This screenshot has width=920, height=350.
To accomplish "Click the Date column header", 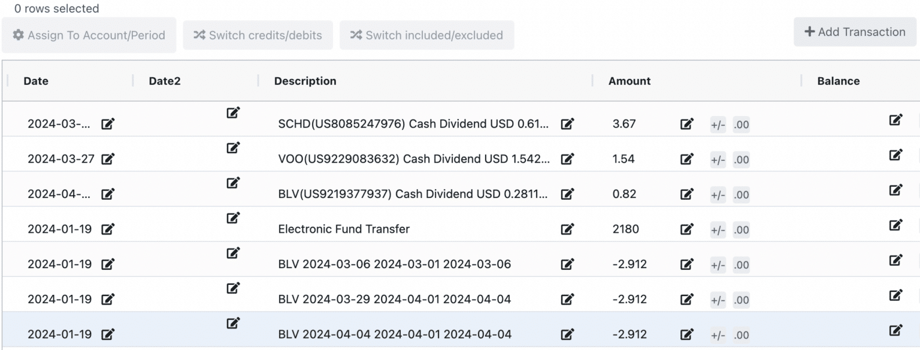I will point(36,81).
